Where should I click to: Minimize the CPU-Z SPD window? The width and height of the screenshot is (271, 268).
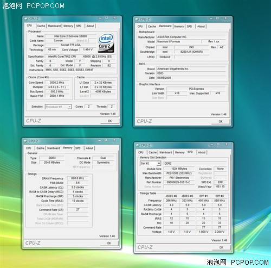(x=212, y=145)
